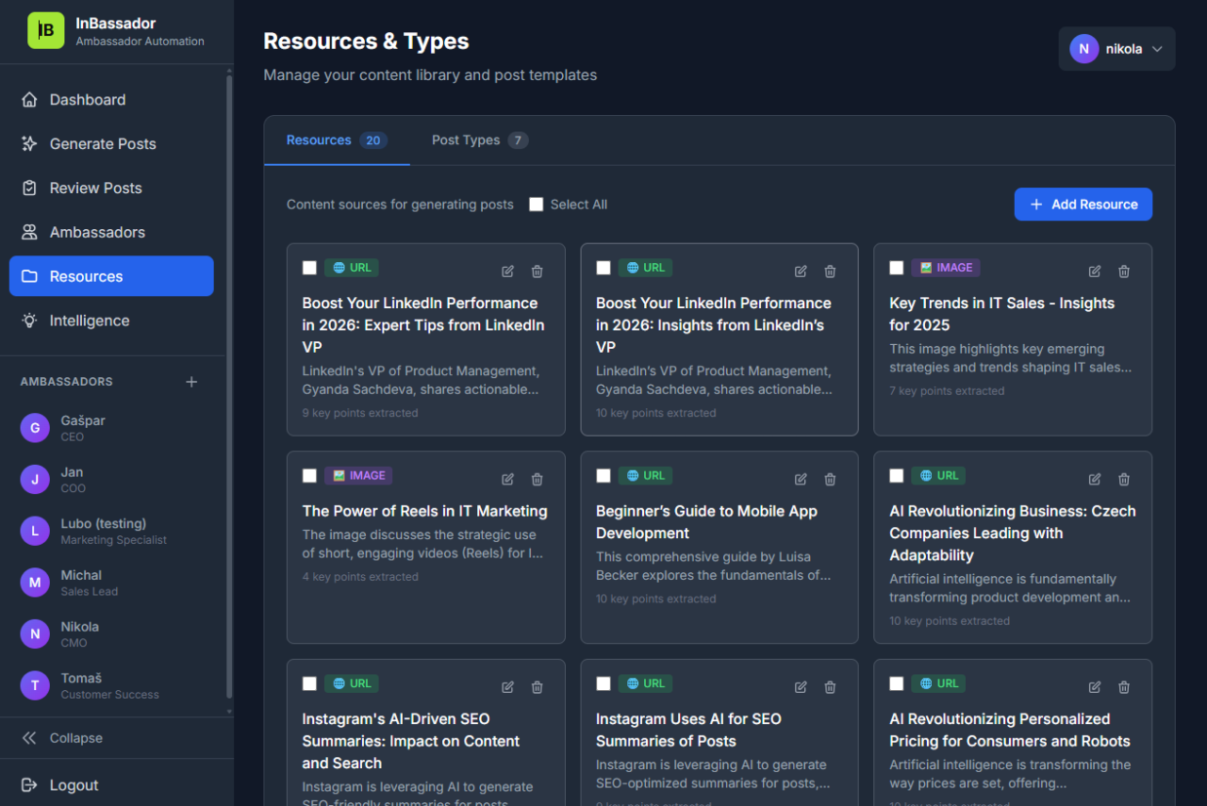Click the sidebar vertical scrollbar
The height and width of the screenshot is (806, 1207).
coord(229,377)
